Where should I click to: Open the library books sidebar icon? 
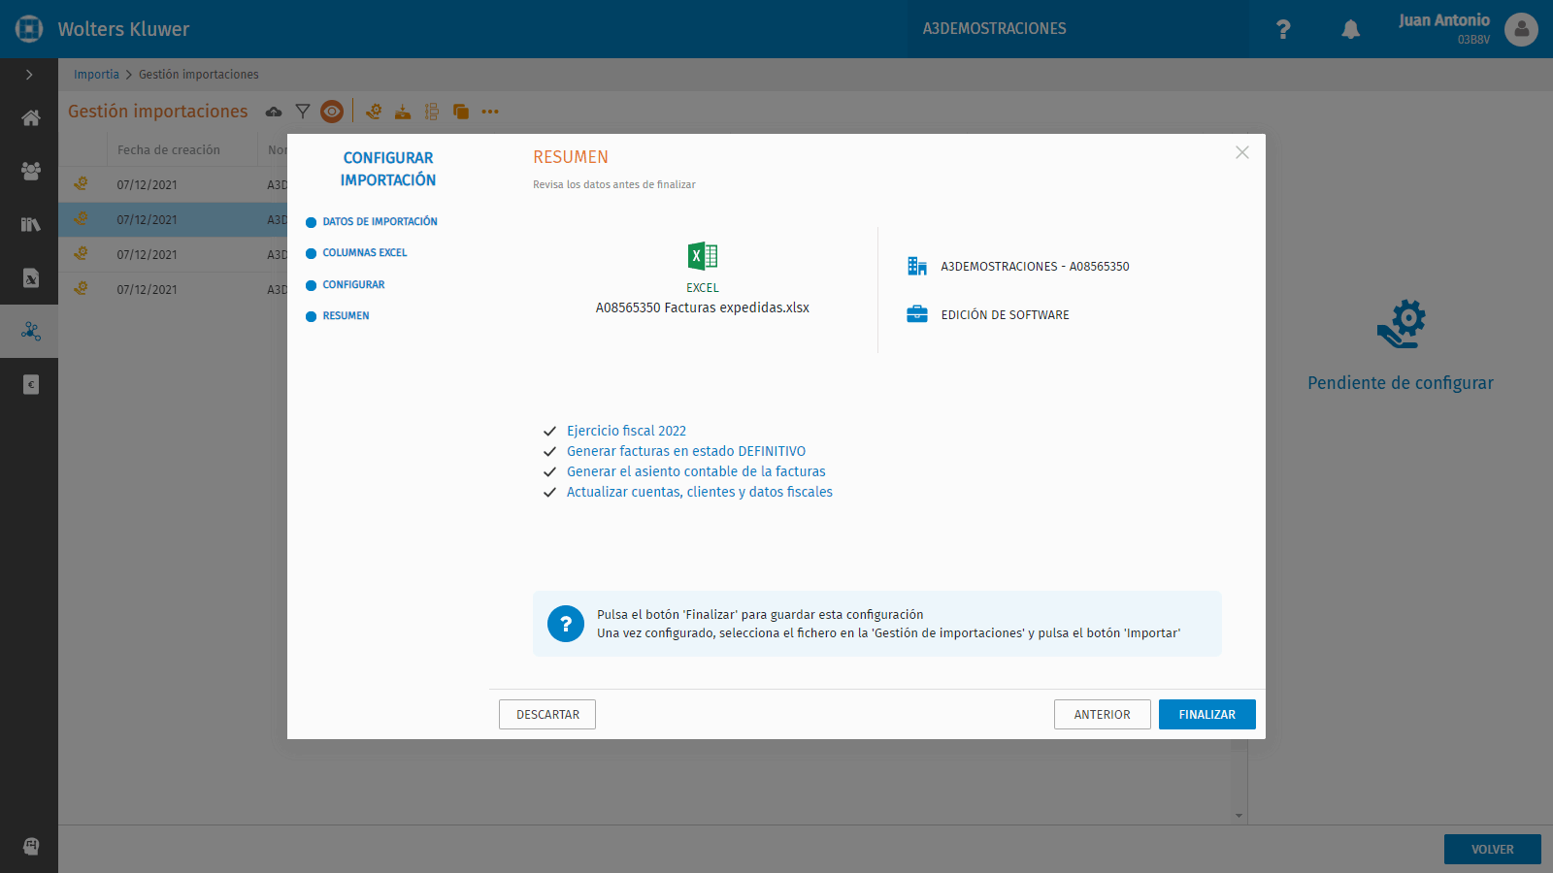tap(30, 224)
